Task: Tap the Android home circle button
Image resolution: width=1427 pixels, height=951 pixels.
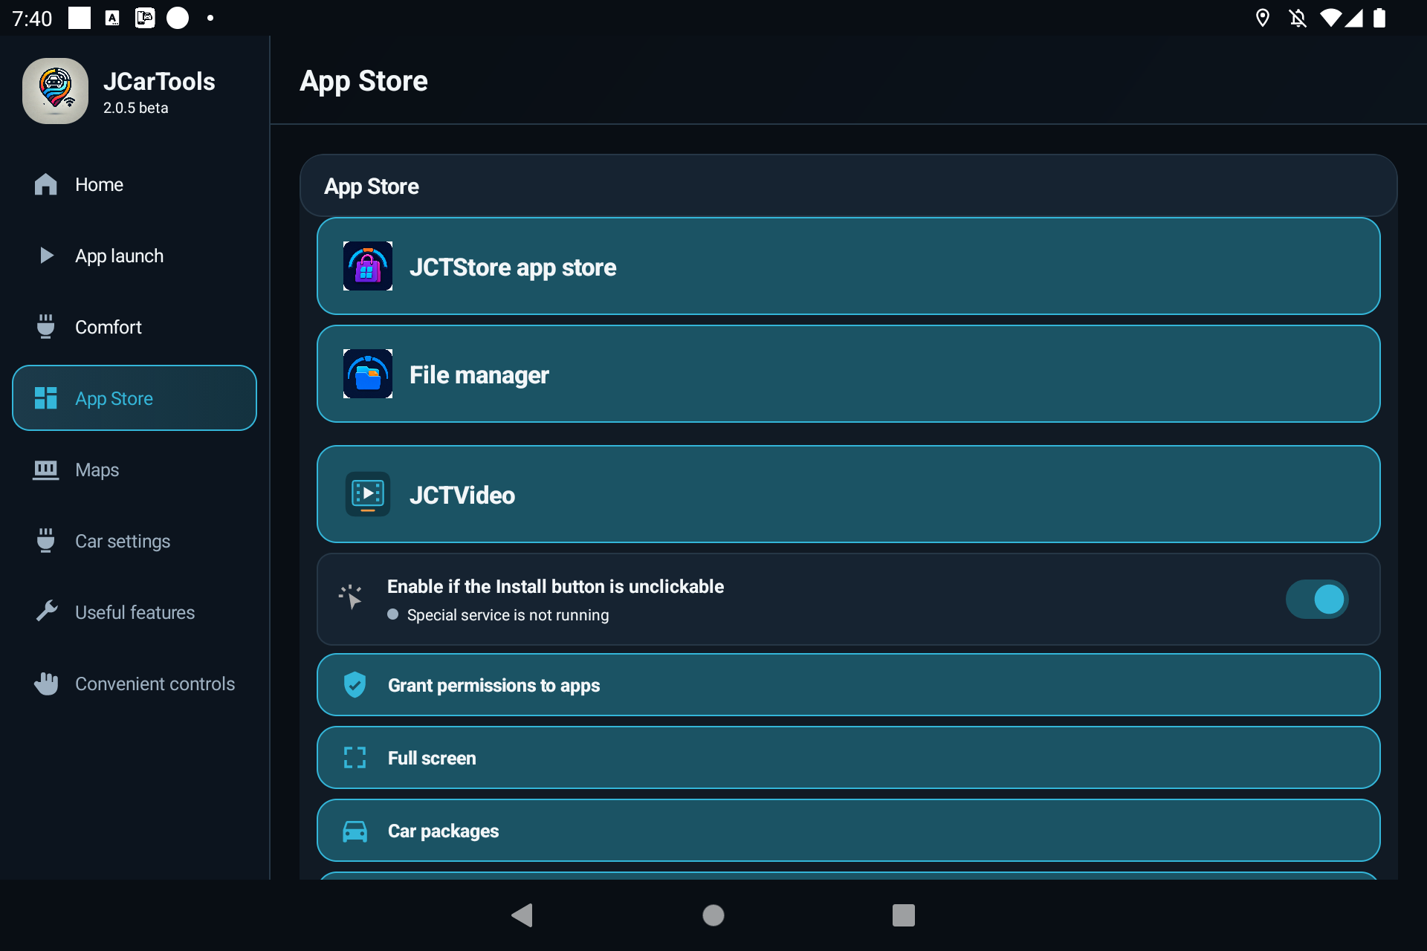Action: [x=713, y=915]
